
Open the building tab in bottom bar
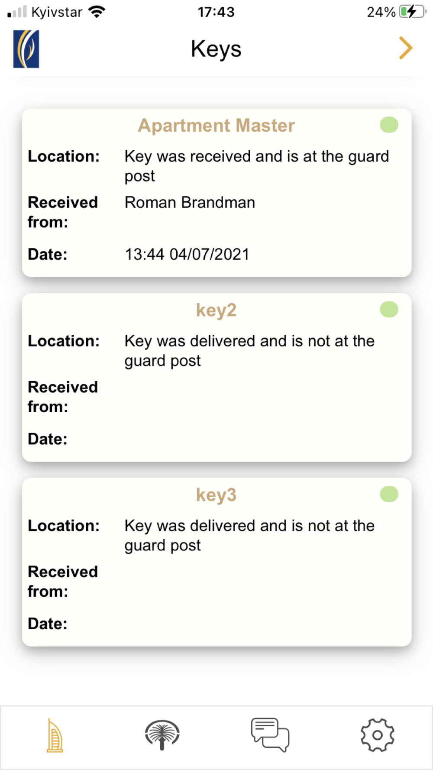pyautogui.click(x=55, y=735)
